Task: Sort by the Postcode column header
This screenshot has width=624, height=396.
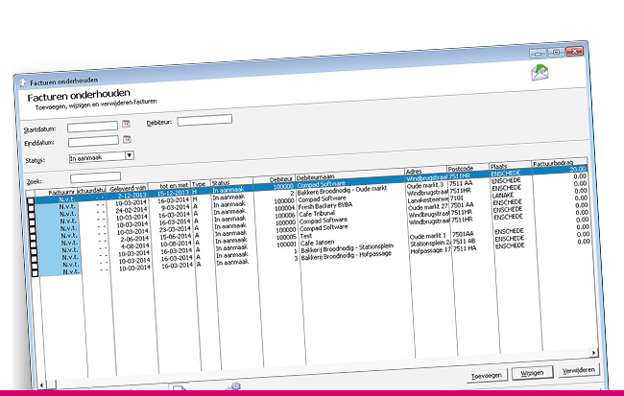Action: click(468, 168)
